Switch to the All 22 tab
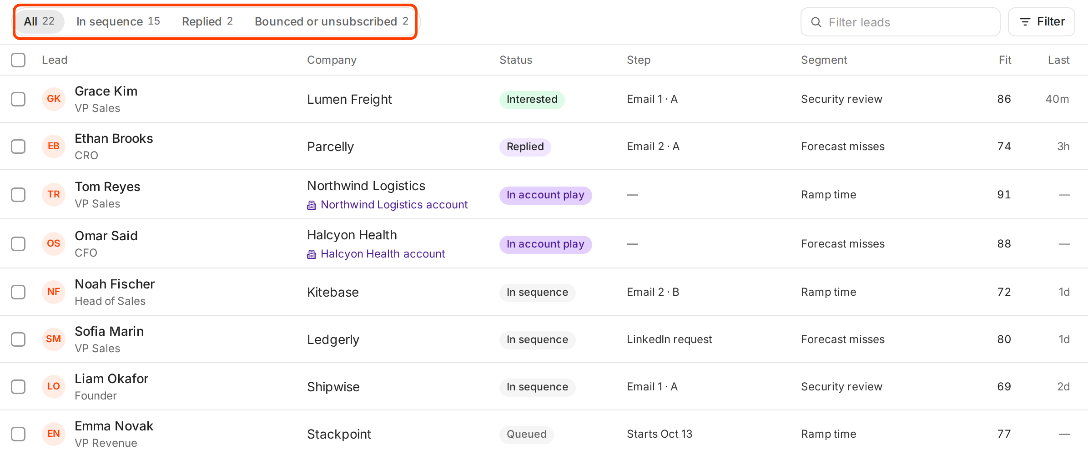 pyautogui.click(x=40, y=21)
